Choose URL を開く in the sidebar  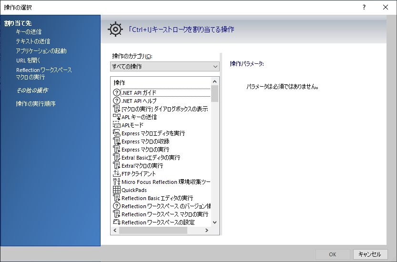[x=28, y=60]
